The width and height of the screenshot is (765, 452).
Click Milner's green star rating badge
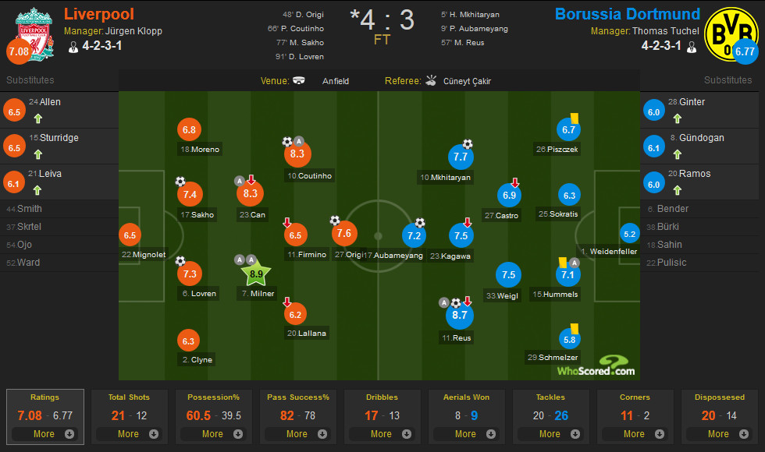[256, 274]
